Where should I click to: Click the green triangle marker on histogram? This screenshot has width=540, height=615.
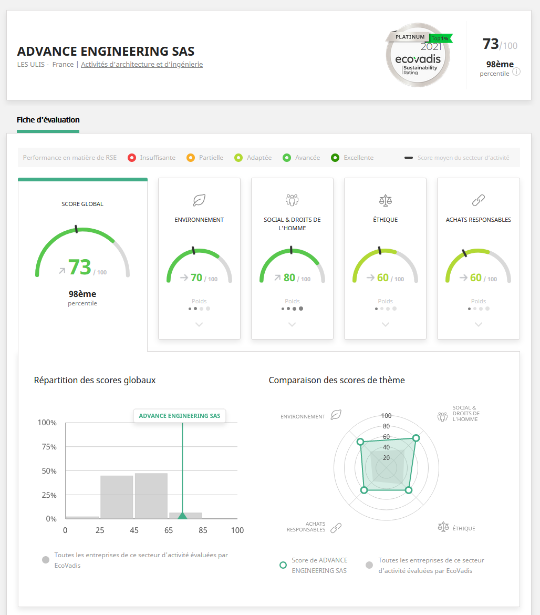(182, 515)
